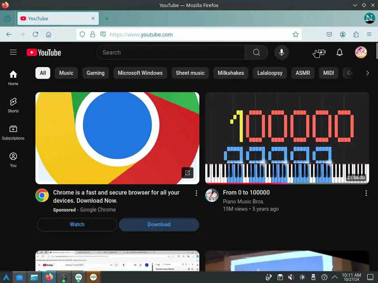
Task: Open the You page in sidebar
Action: [13, 160]
